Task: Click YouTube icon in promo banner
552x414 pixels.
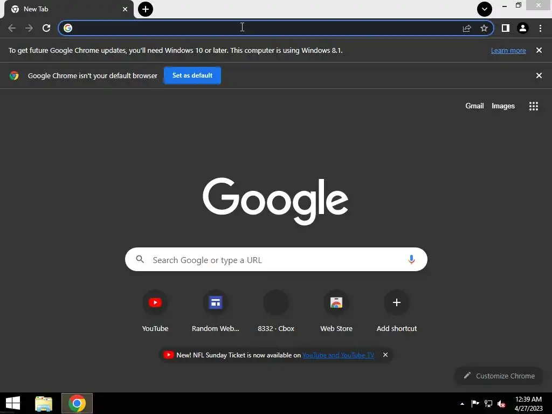Action: 168,355
